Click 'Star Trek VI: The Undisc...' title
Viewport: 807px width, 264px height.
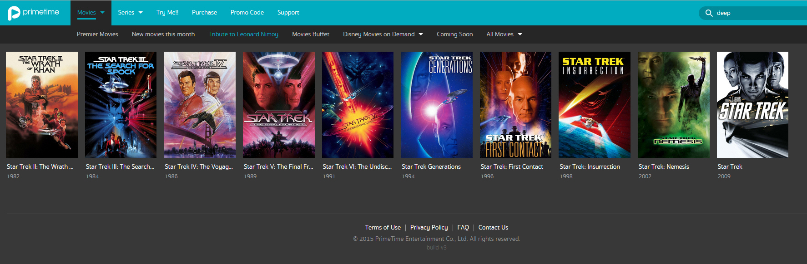[357, 167]
